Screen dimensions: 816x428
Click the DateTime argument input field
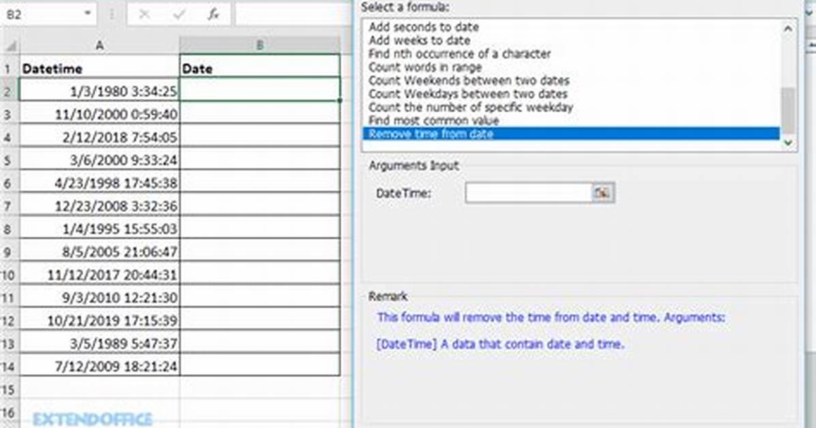(528, 193)
